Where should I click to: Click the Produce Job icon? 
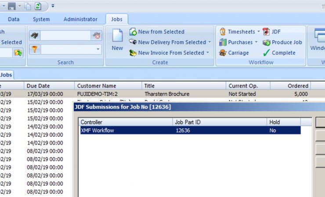pos(266,42)
